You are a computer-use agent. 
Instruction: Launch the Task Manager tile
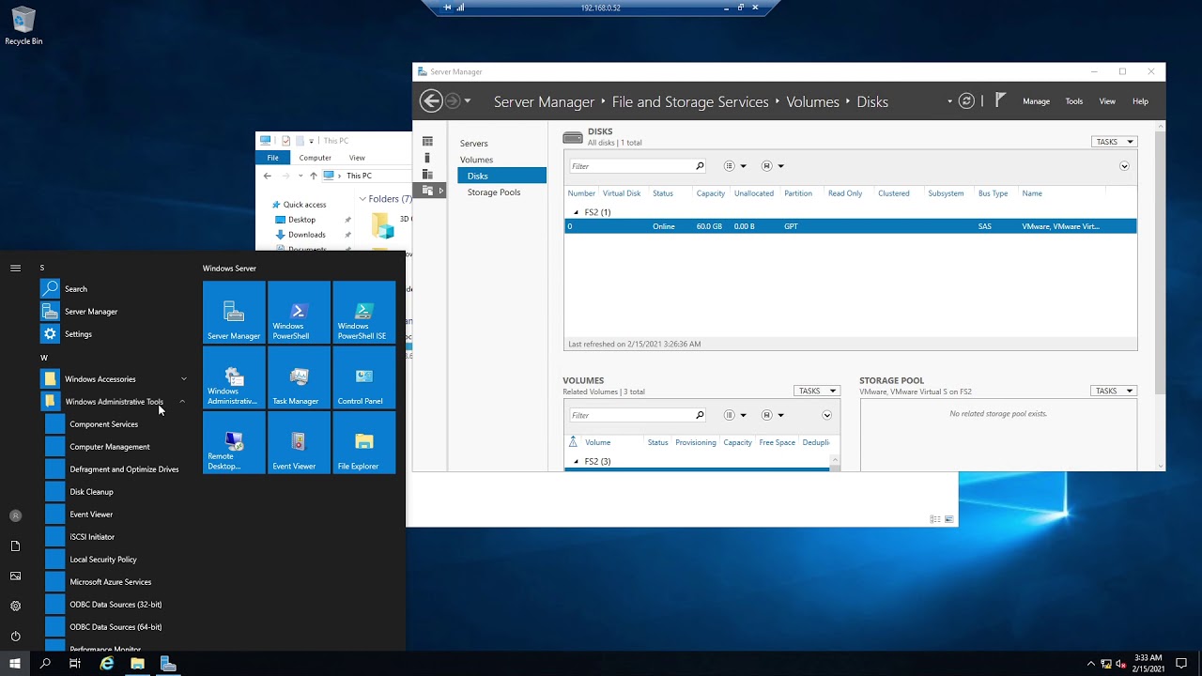[x=299, y=377]
